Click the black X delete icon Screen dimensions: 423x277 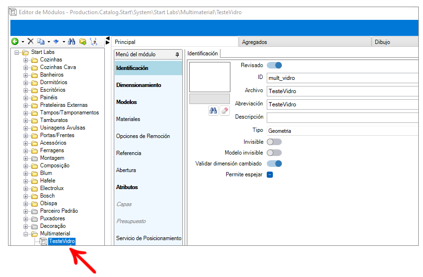click(31, 41)
